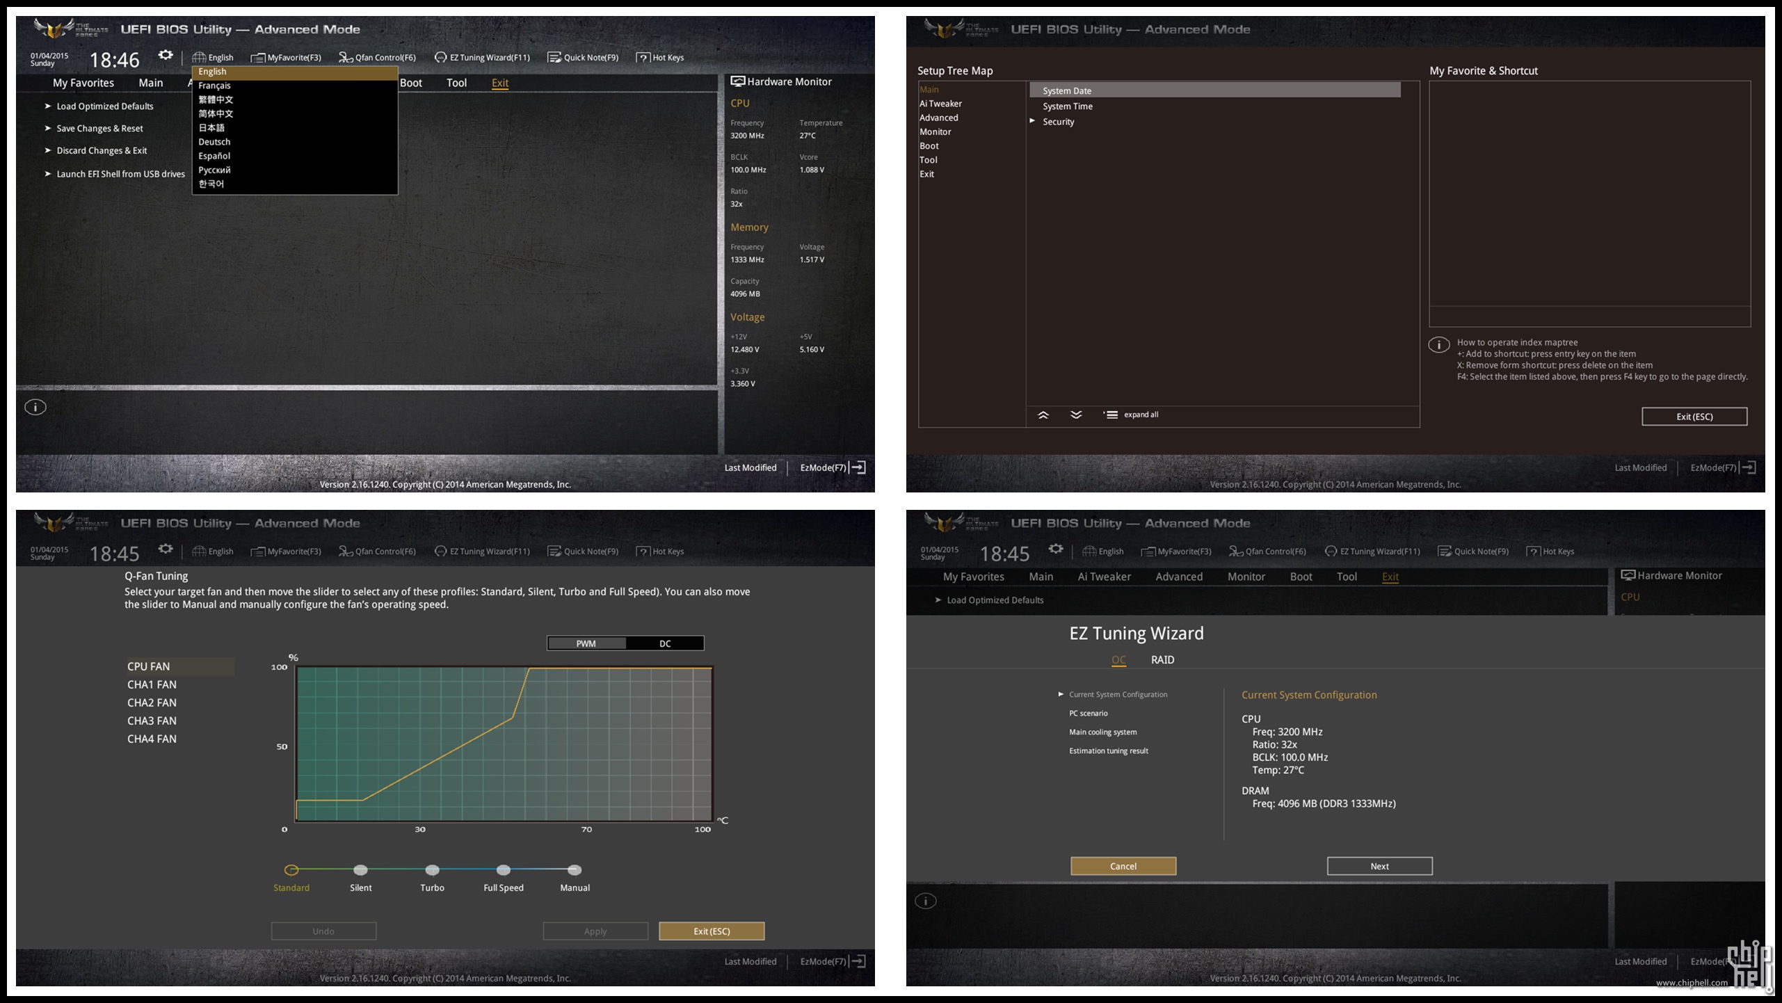The image size is (1782, 1003).
Task: Click the info icon in the EZ Tuning Wizard panel
Action: (926, 901)
